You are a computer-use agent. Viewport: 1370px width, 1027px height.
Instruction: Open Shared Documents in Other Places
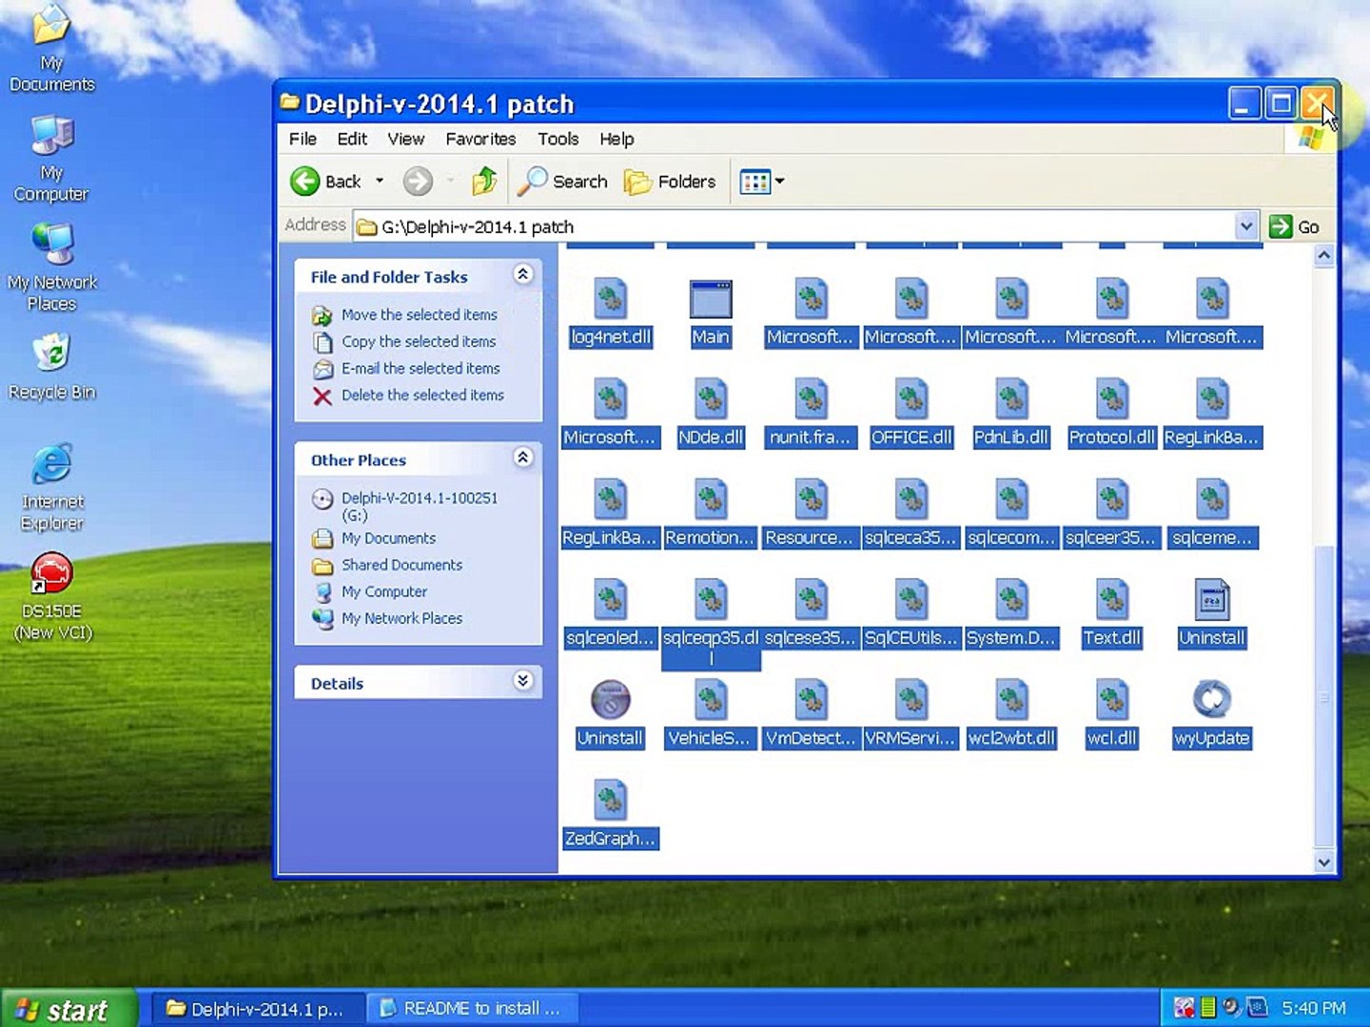tap(401, 565)
